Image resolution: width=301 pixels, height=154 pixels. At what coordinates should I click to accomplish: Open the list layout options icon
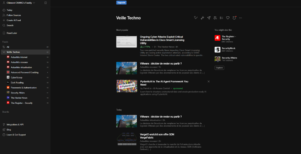pyautogui.click(x=221, y=18)
